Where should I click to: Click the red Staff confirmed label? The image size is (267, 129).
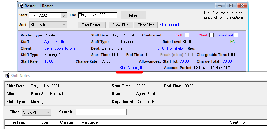(178, 35)
